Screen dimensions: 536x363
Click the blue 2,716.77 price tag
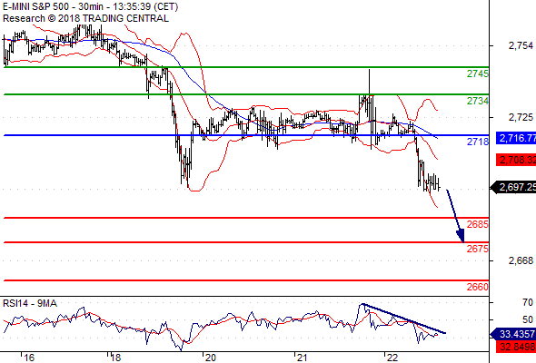516,138
